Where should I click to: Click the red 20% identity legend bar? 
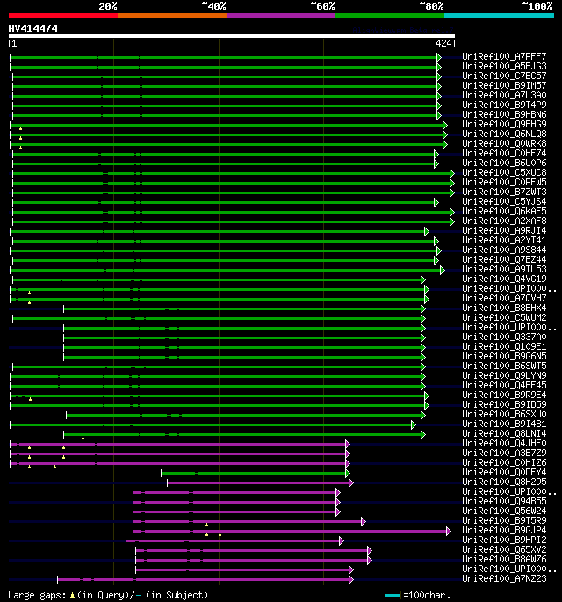(x=63, y=16)
